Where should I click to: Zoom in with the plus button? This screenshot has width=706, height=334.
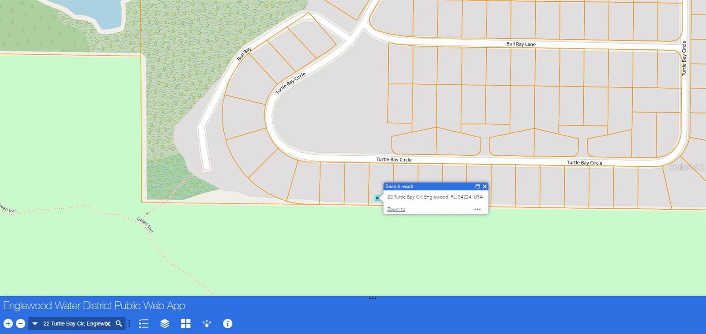point(8,323)
